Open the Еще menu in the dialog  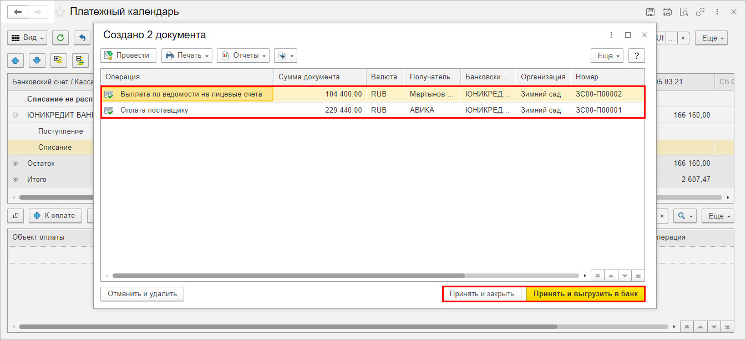607,55
